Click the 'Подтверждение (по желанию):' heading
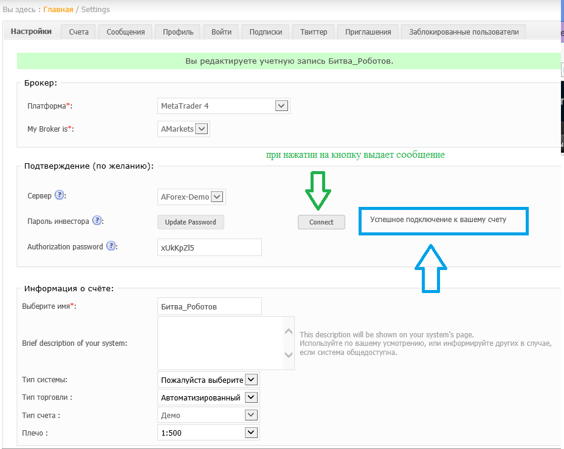564x449 pixels. pyautogui.click(x=89, y=166)
